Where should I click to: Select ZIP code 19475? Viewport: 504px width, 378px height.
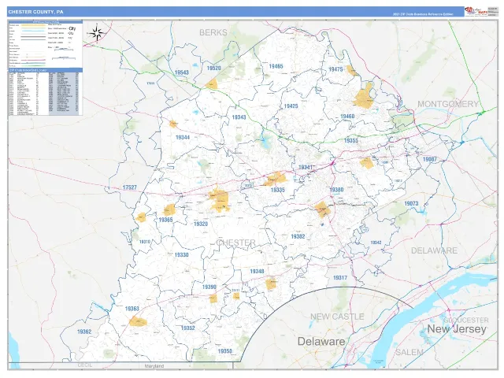[335, 69]
